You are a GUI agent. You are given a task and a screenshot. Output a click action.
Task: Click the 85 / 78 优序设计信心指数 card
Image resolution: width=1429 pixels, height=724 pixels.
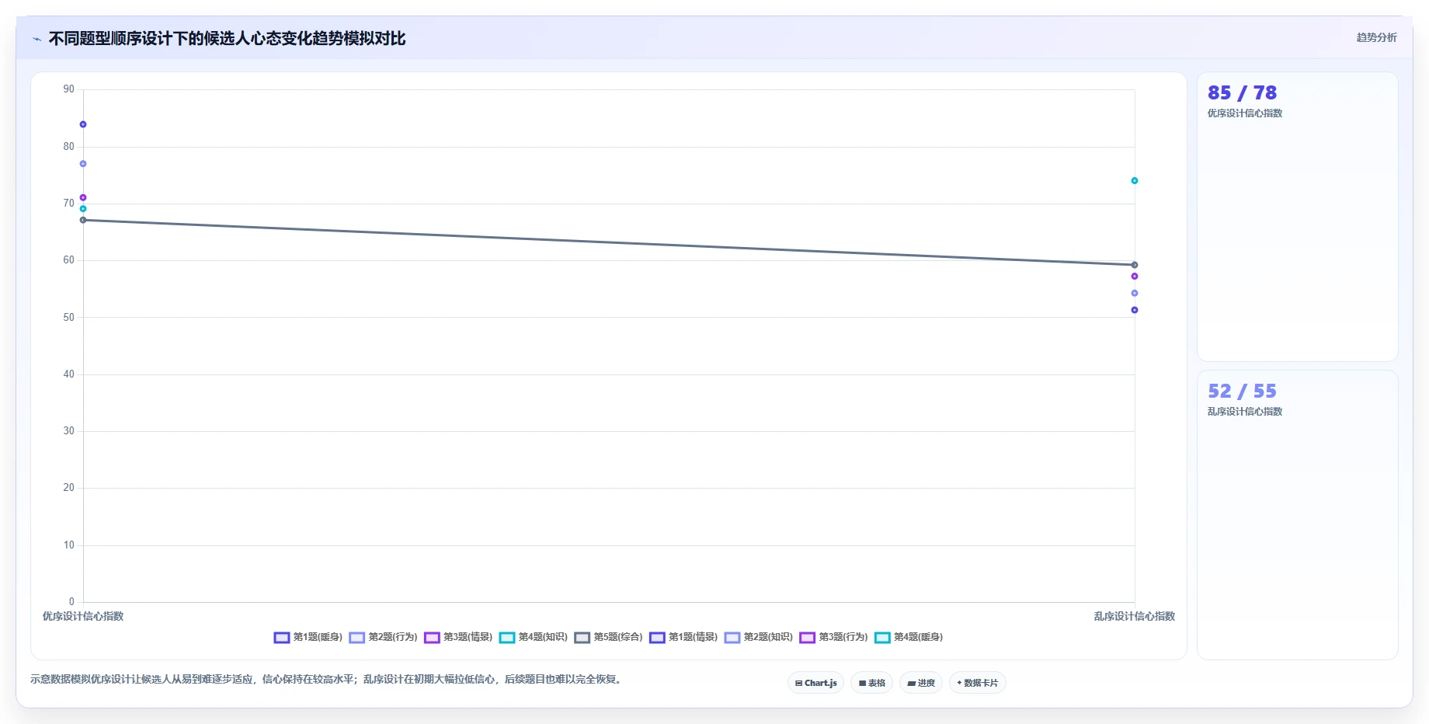pos(1298,217)
